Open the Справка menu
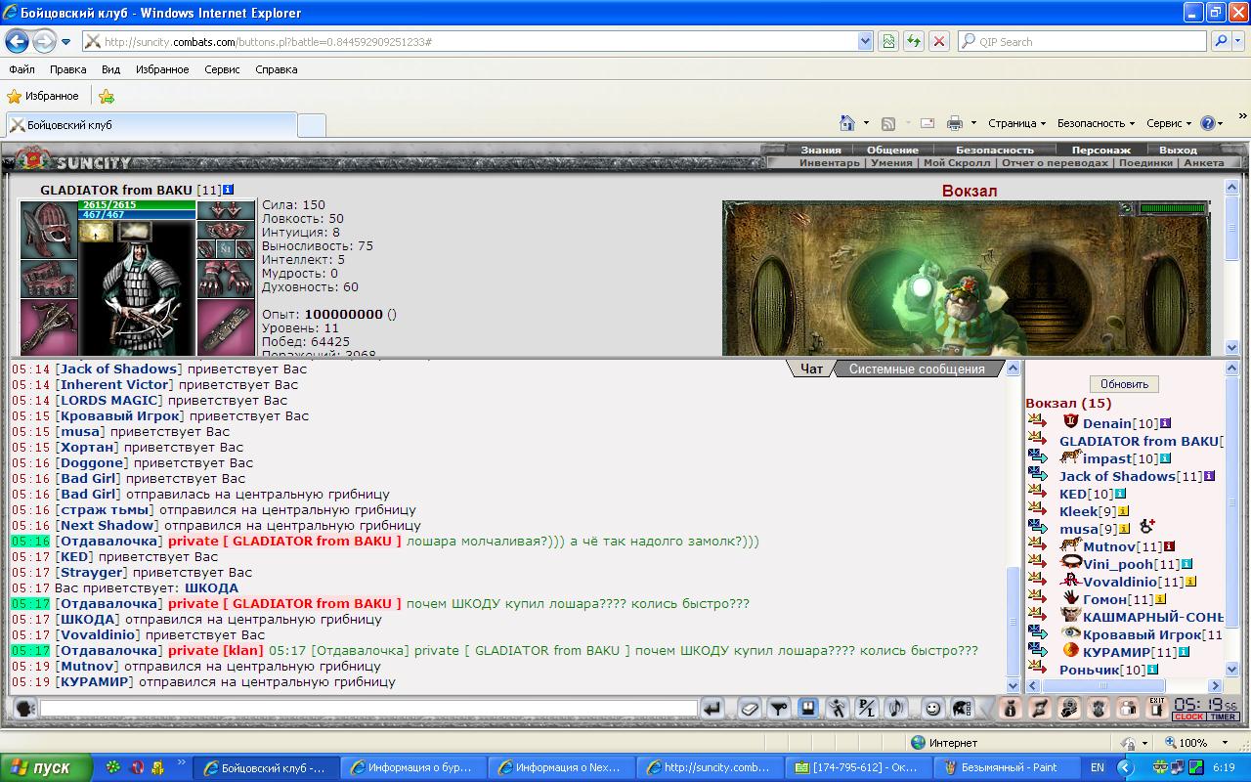1251x782 pixels. click(x=276, y=69)
